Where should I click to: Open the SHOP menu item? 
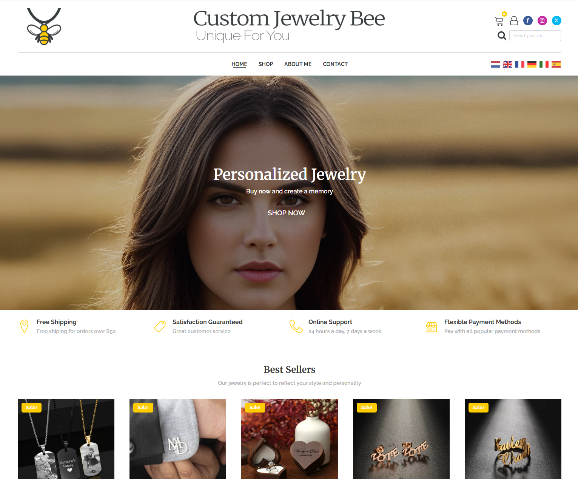point(266,64)
